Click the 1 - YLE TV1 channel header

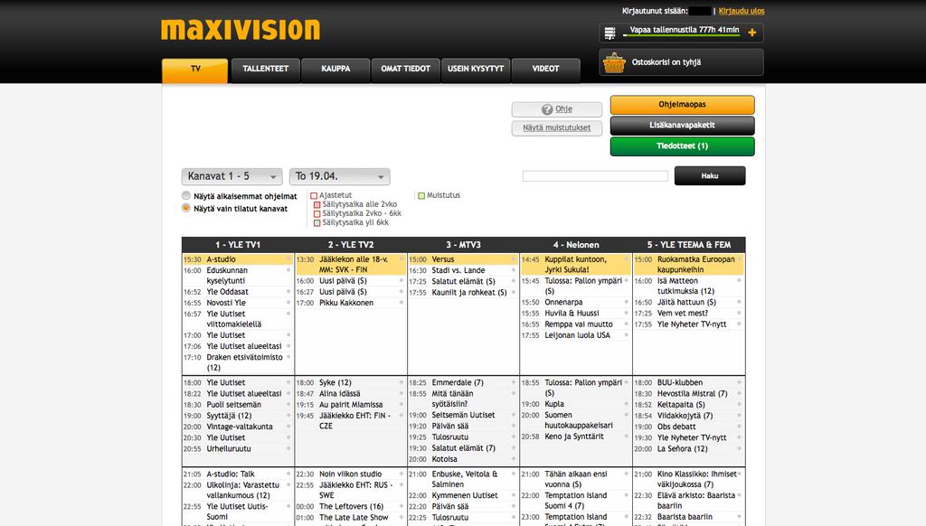(238, 244)
